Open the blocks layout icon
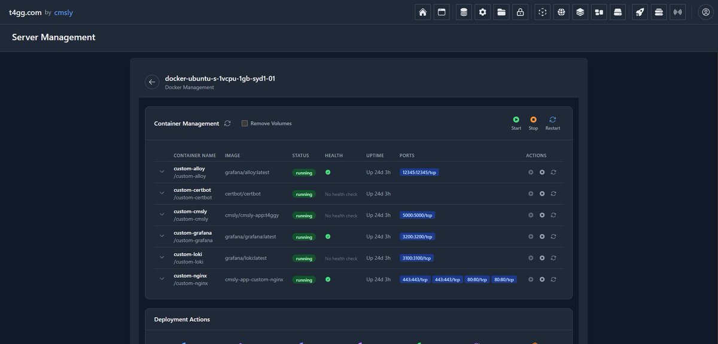 (x=599, y=12)
